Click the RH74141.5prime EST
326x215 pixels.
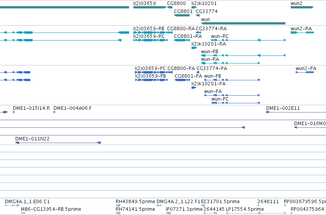tap(118, 213)
